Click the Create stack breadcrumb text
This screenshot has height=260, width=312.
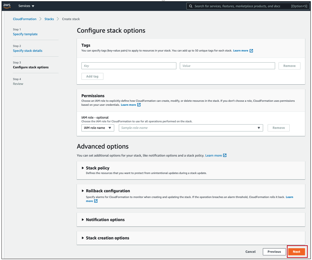point(71,19)
